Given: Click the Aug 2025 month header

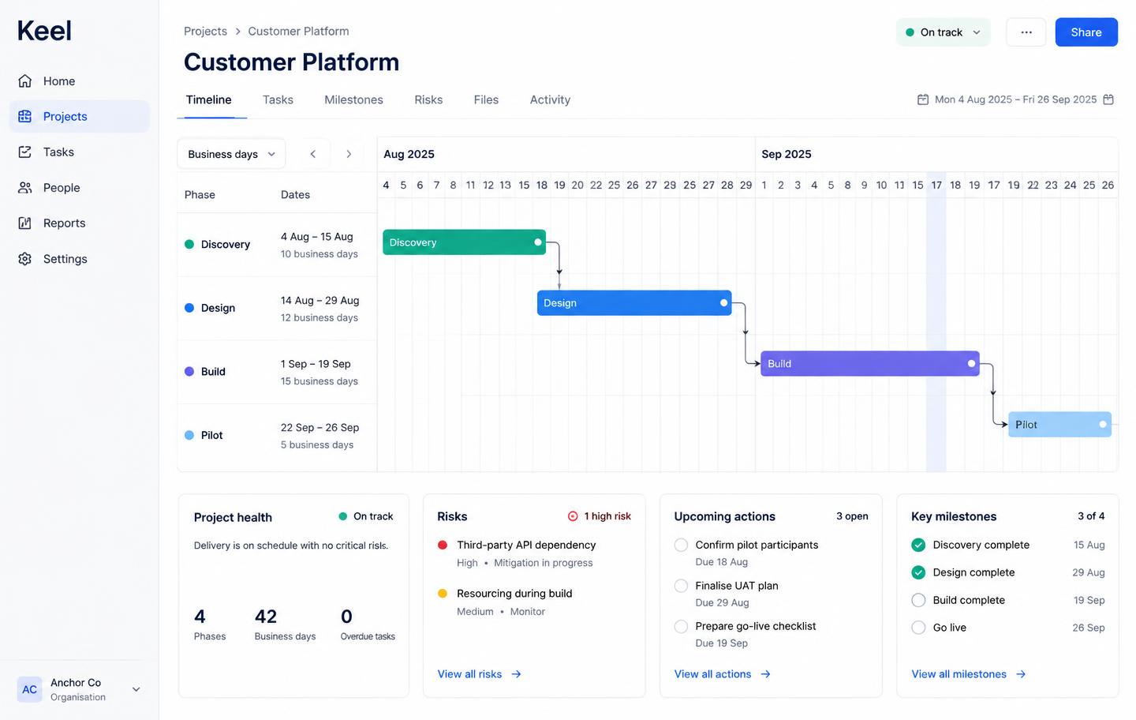Looking at the screenshot, I should [409, 154].
